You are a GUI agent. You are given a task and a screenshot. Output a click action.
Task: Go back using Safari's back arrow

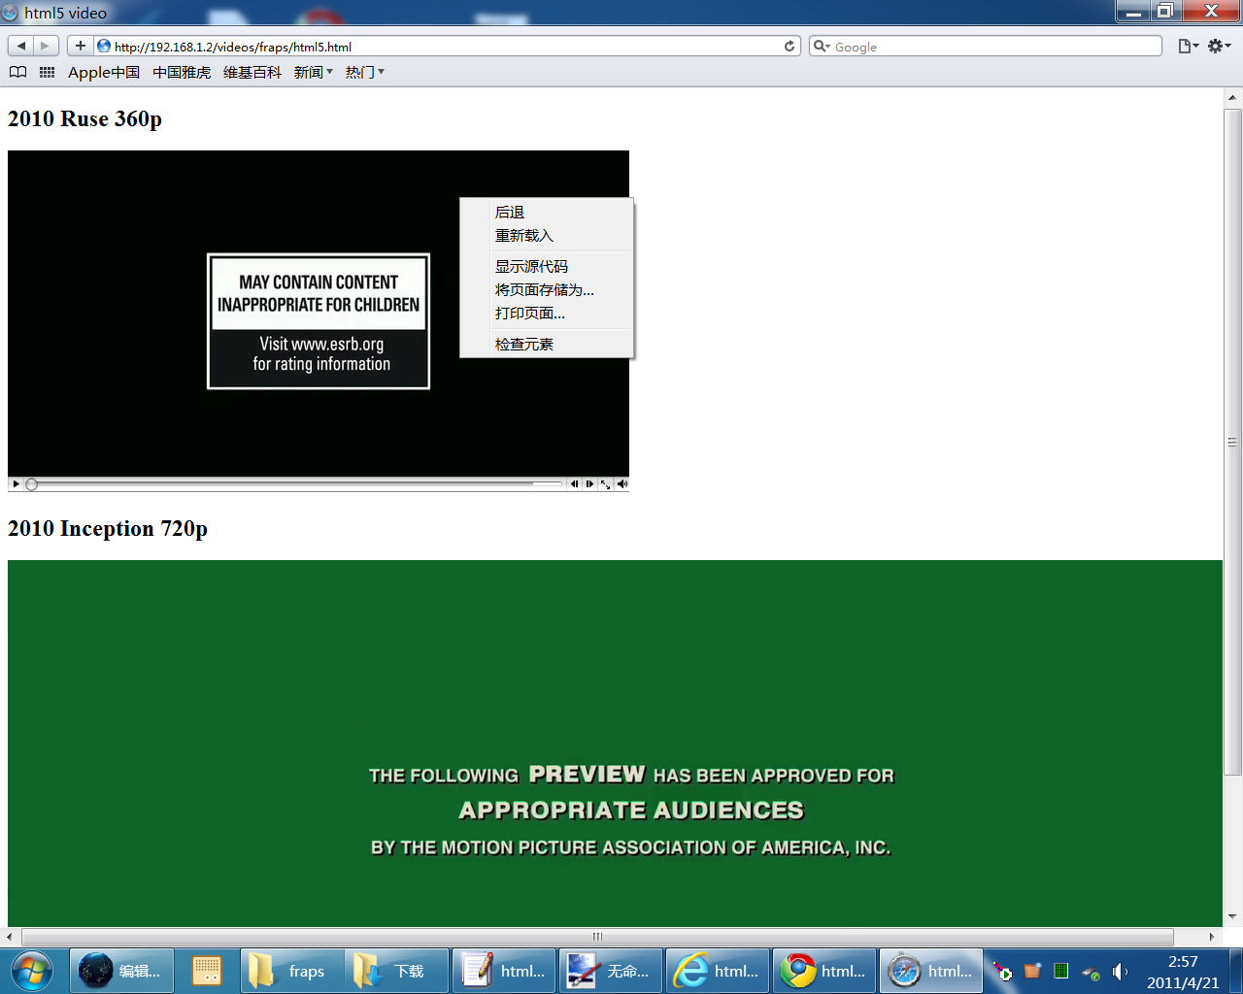20,46
